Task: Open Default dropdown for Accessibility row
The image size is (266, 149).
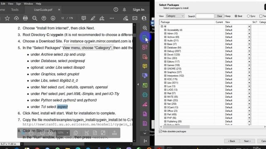Action: coord(249,30)
